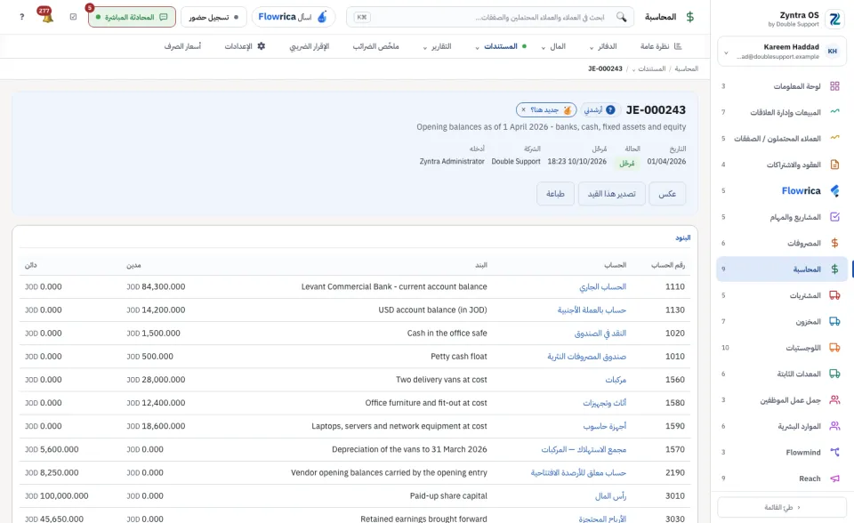854x523 pixels.
Task: Open Reach megaphone icon
Action: click(x=834, y=479)
